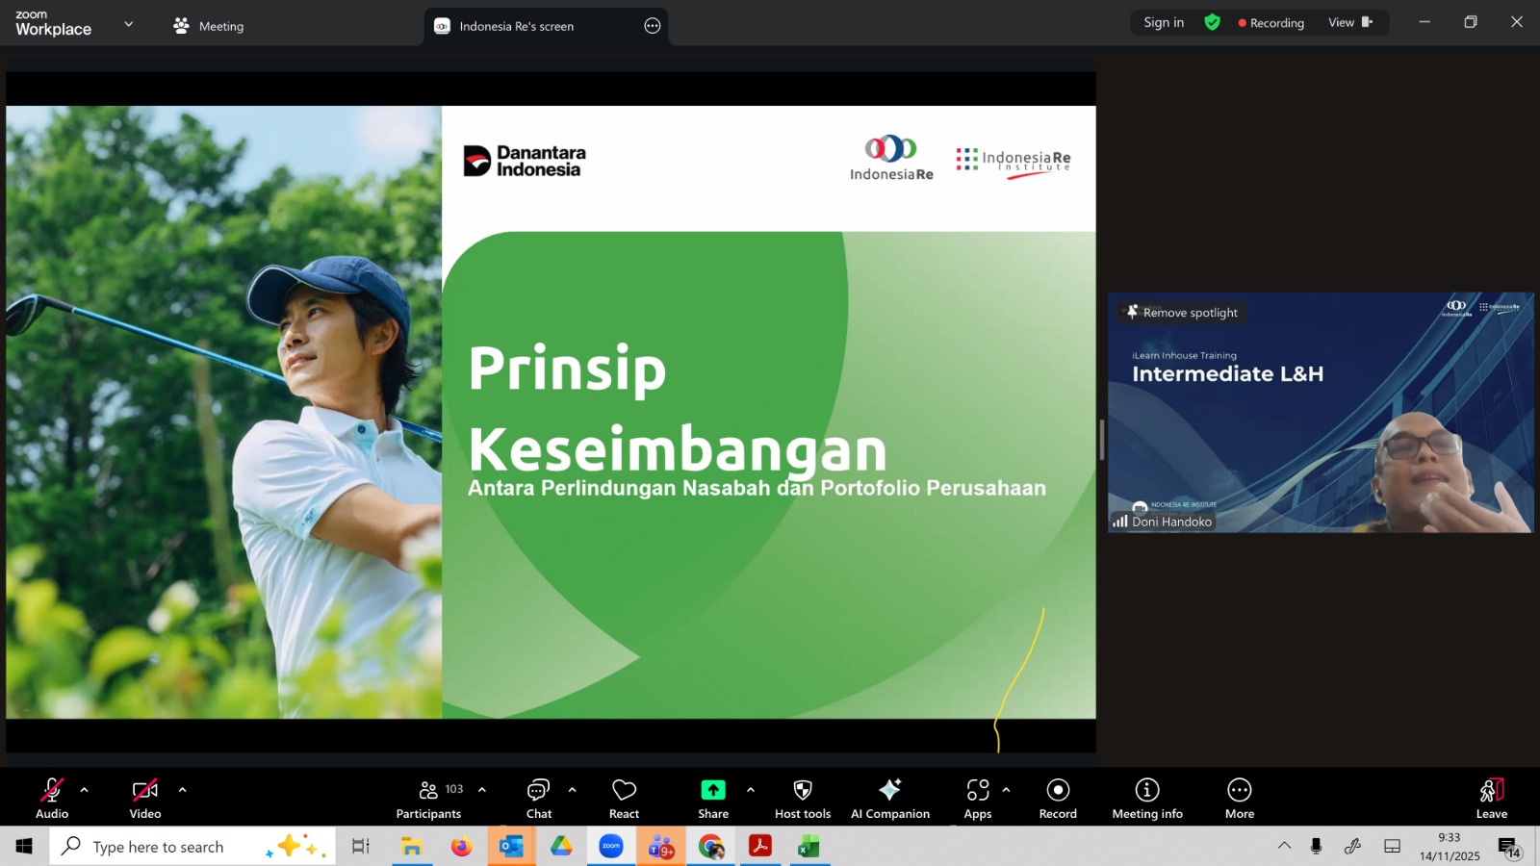
Task: Click Remove spotlight on Doni Handoko's video
Action: click(x=1183, y=313)
